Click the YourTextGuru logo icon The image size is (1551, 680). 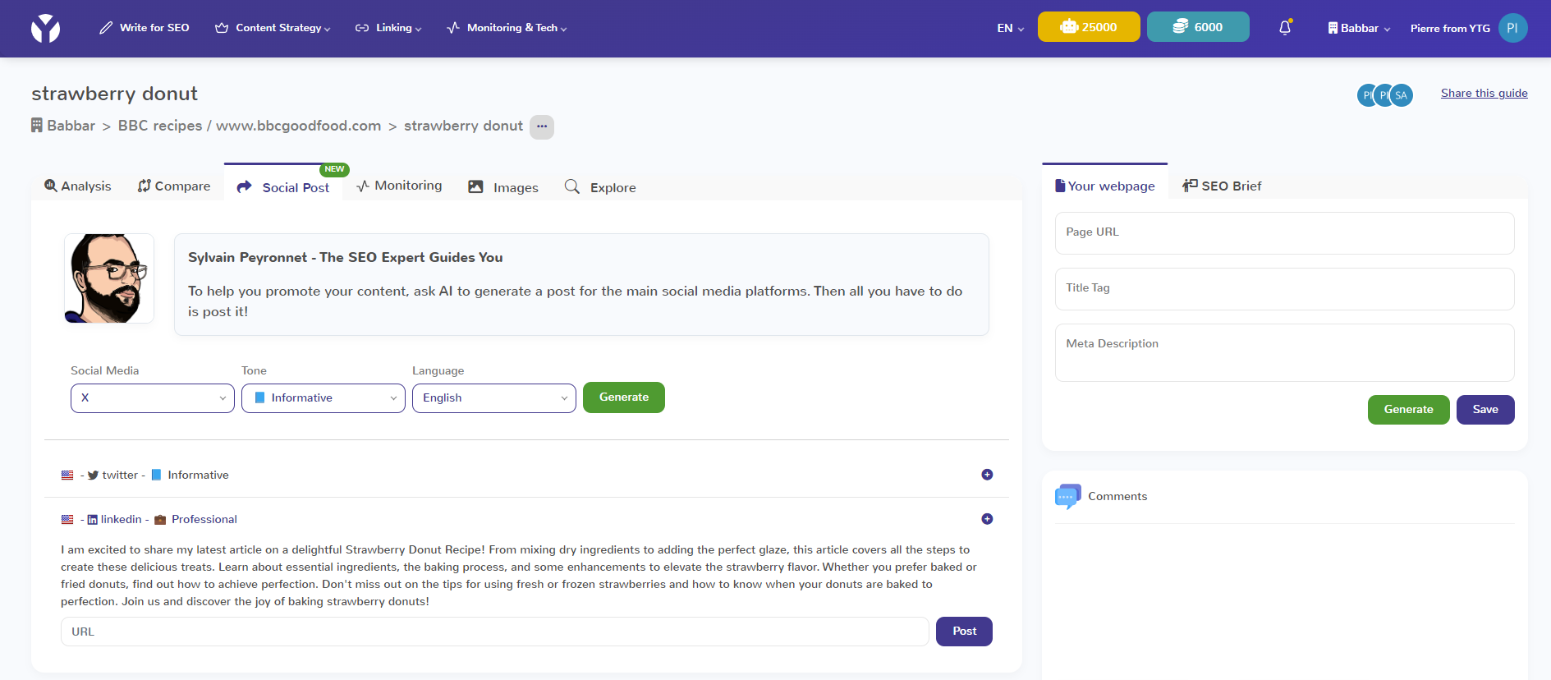click(46, 29)
